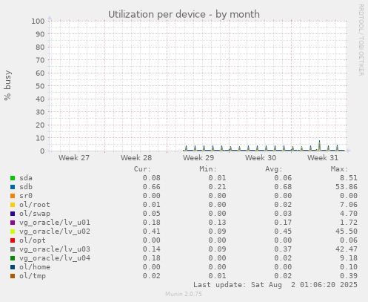The width and height of the screenshot is (368, 302).
Task: Click the tallest spike in Week 31
Action: click(x=319, y=145)
